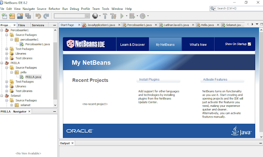Expand the selamat package node

(12, 105)
